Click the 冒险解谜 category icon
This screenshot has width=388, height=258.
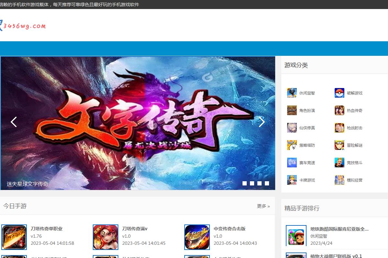click(x=339, y=145)
